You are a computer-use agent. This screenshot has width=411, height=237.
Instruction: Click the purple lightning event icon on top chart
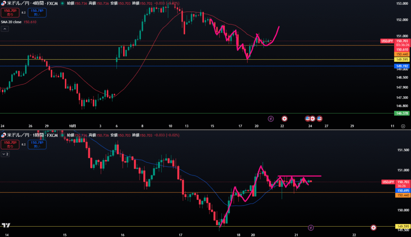[271, 119]
